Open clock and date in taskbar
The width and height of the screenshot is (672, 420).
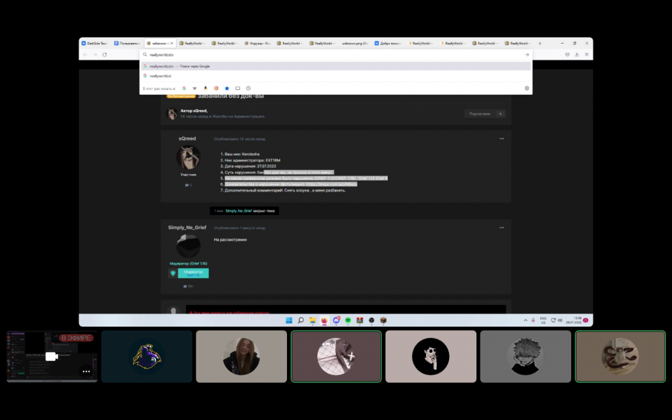click(573, 320)
